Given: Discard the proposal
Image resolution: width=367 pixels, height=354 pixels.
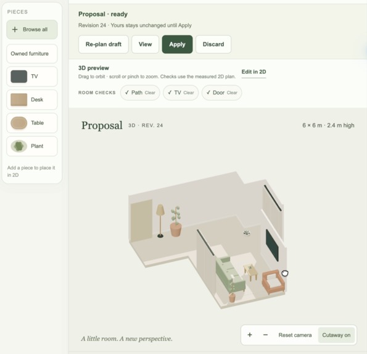Looking at the screenshot, I should coord(213,44).
